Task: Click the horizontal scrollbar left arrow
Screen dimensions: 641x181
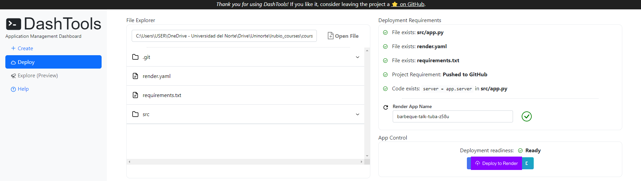Action: (x=129, y=162)
